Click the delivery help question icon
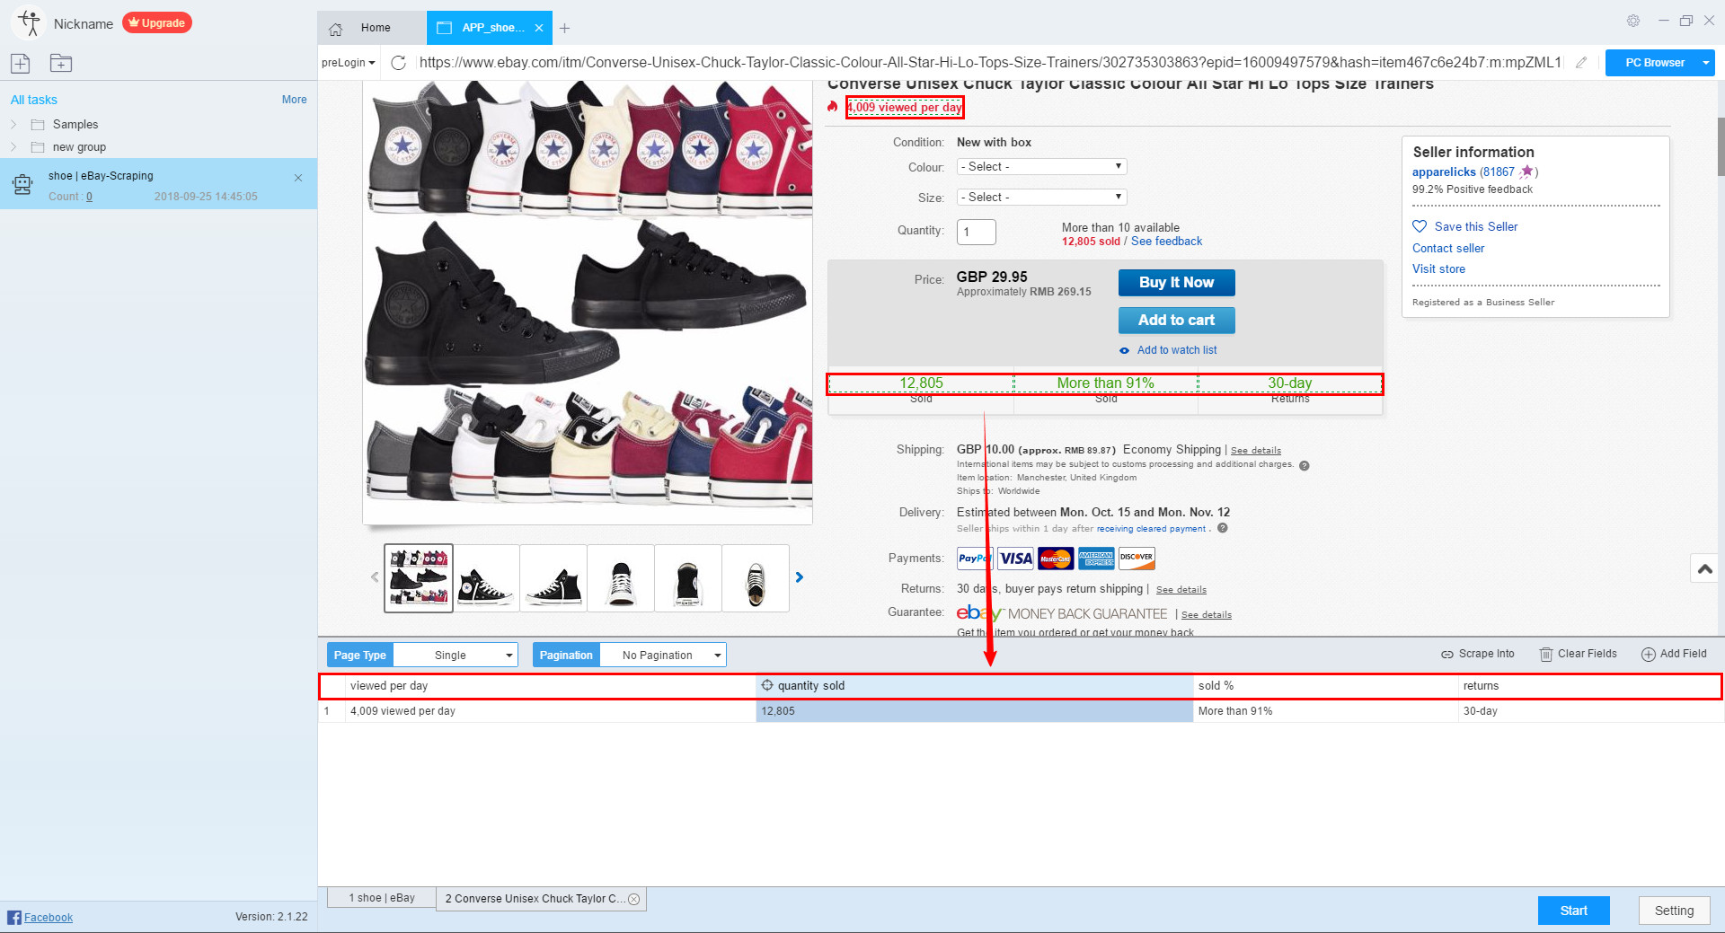 click(x=1223, y=528)
